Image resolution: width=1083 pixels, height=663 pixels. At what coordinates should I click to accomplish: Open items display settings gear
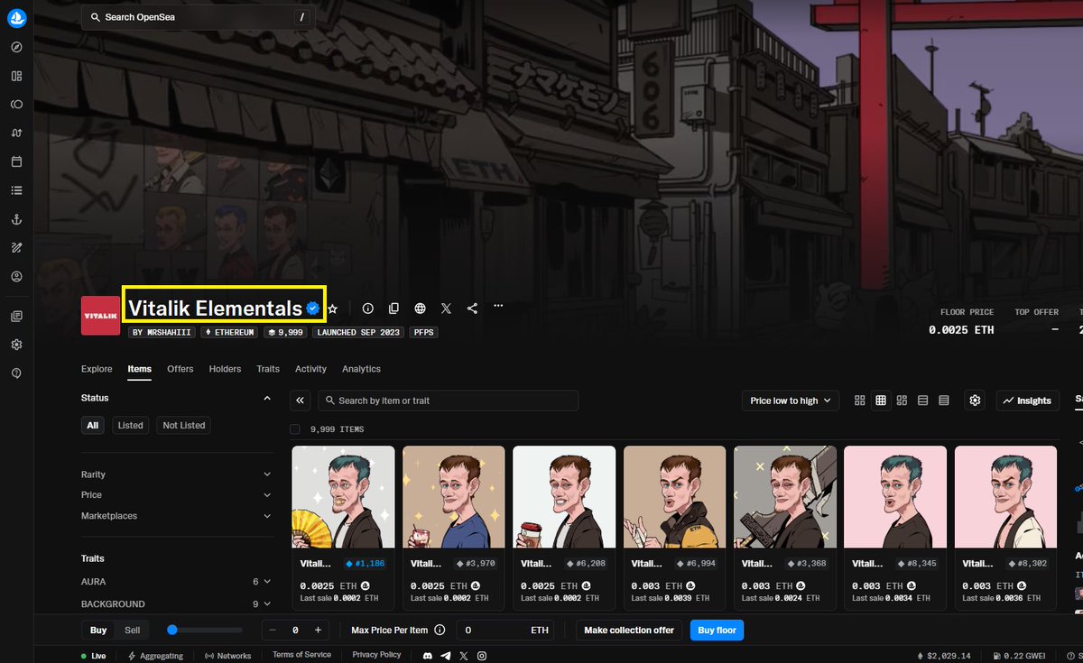(x=975, y=401)
